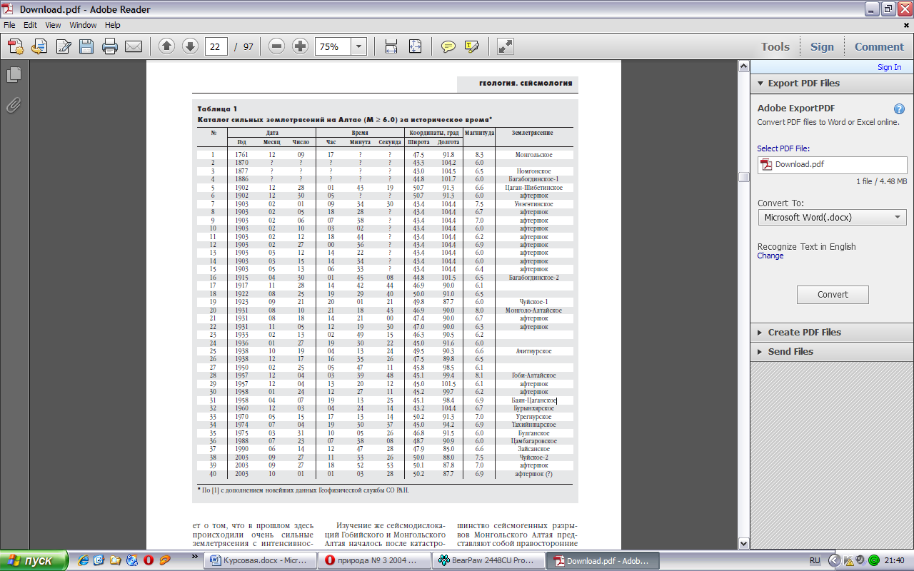Click the convert/export file toolbar icon

[39, 46]
